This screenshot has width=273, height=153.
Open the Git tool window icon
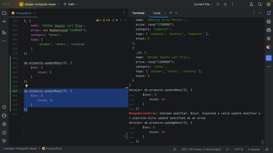click(x=4, y=141)
